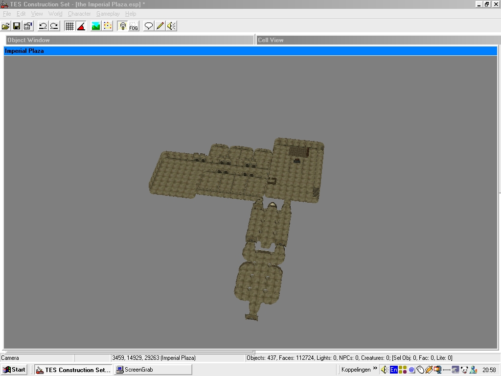Viewport: 501px width, 376px height.
Task: Open a data file using folder icon
Action: (x=6, y=26)
